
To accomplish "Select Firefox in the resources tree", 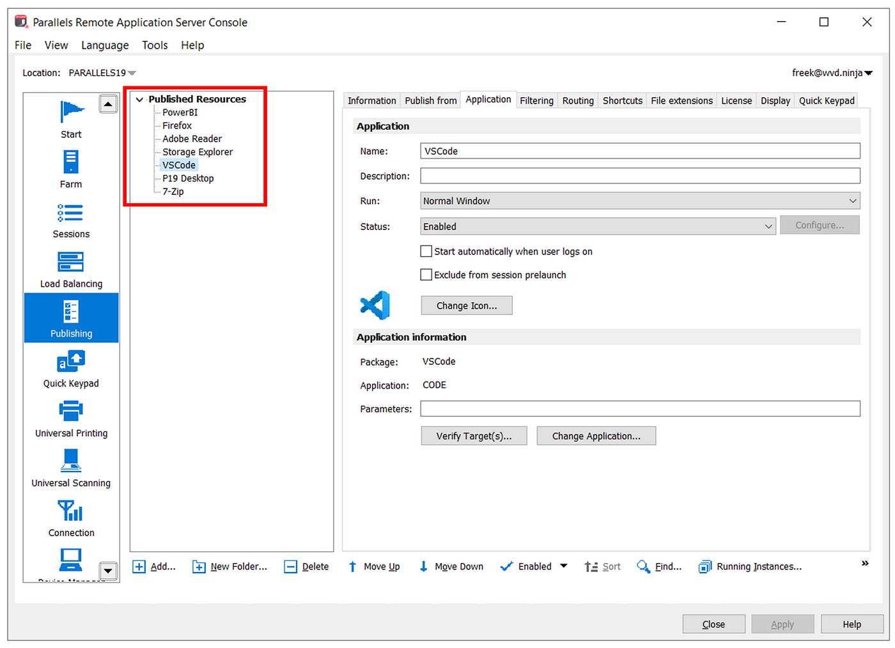I will [x=176, y=126].
